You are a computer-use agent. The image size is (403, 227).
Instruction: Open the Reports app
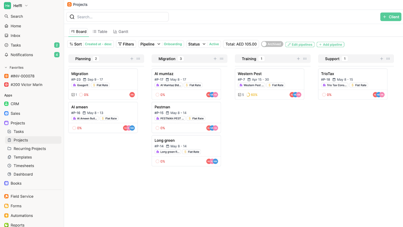pyautogui.click(x=17, y=224)
